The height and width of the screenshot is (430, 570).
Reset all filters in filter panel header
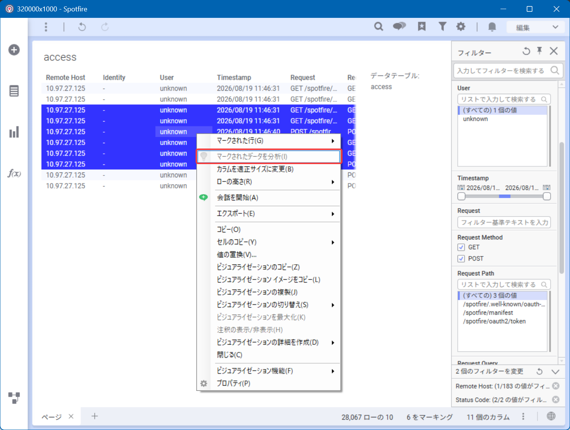(526, 51)
